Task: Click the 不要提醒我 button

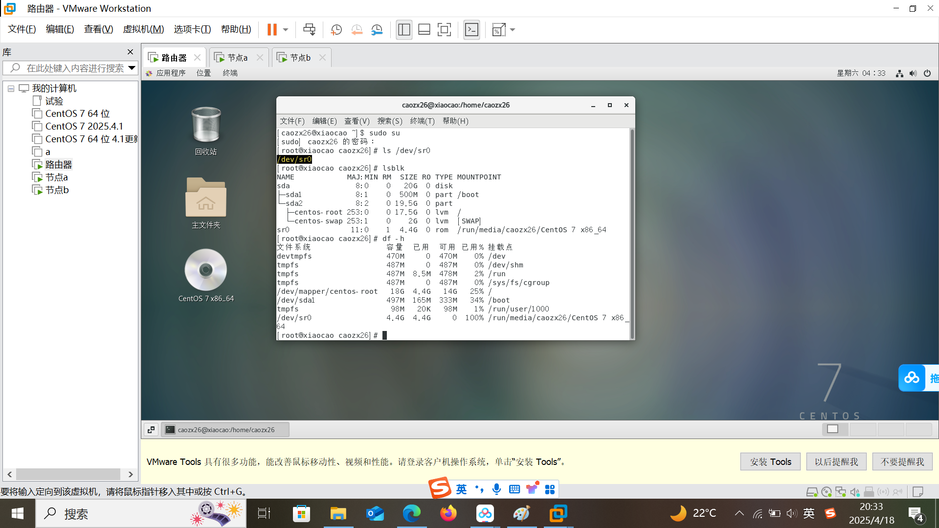Action: 902,462
